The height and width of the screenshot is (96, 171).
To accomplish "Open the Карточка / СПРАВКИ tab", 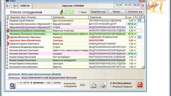I will tap(73, 6).
